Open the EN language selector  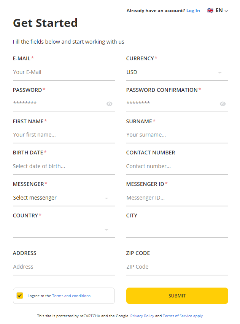pos(219,11)
